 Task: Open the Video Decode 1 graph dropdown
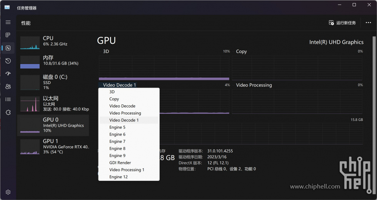tap(118, 85)
